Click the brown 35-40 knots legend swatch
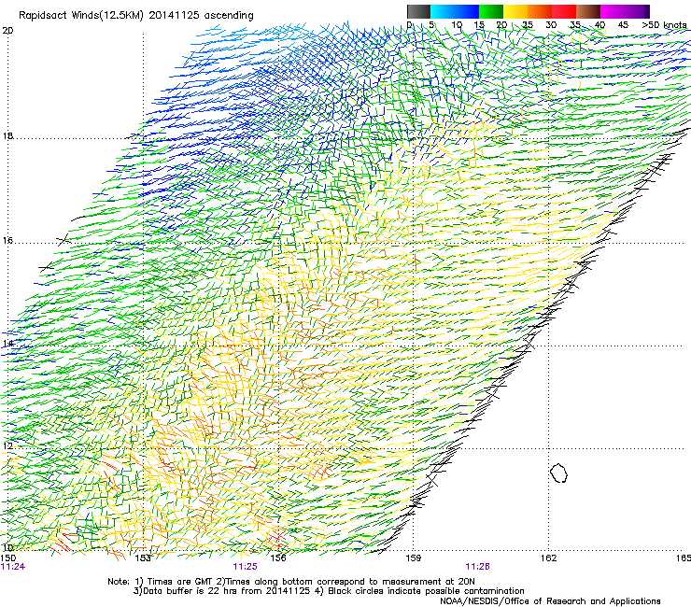The width and height of the screenshot is (691, 607). point(588,11)
